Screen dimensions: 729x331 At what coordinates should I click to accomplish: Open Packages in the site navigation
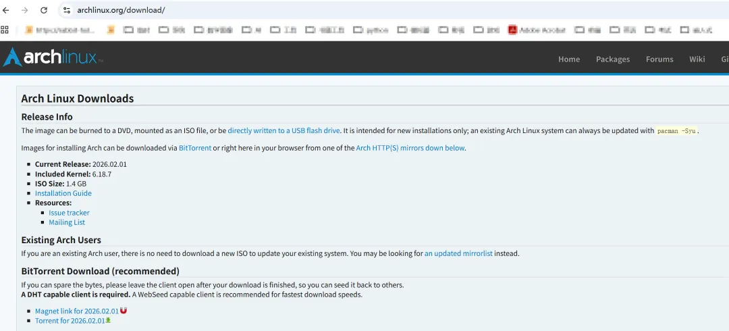(x=613, y=59)
